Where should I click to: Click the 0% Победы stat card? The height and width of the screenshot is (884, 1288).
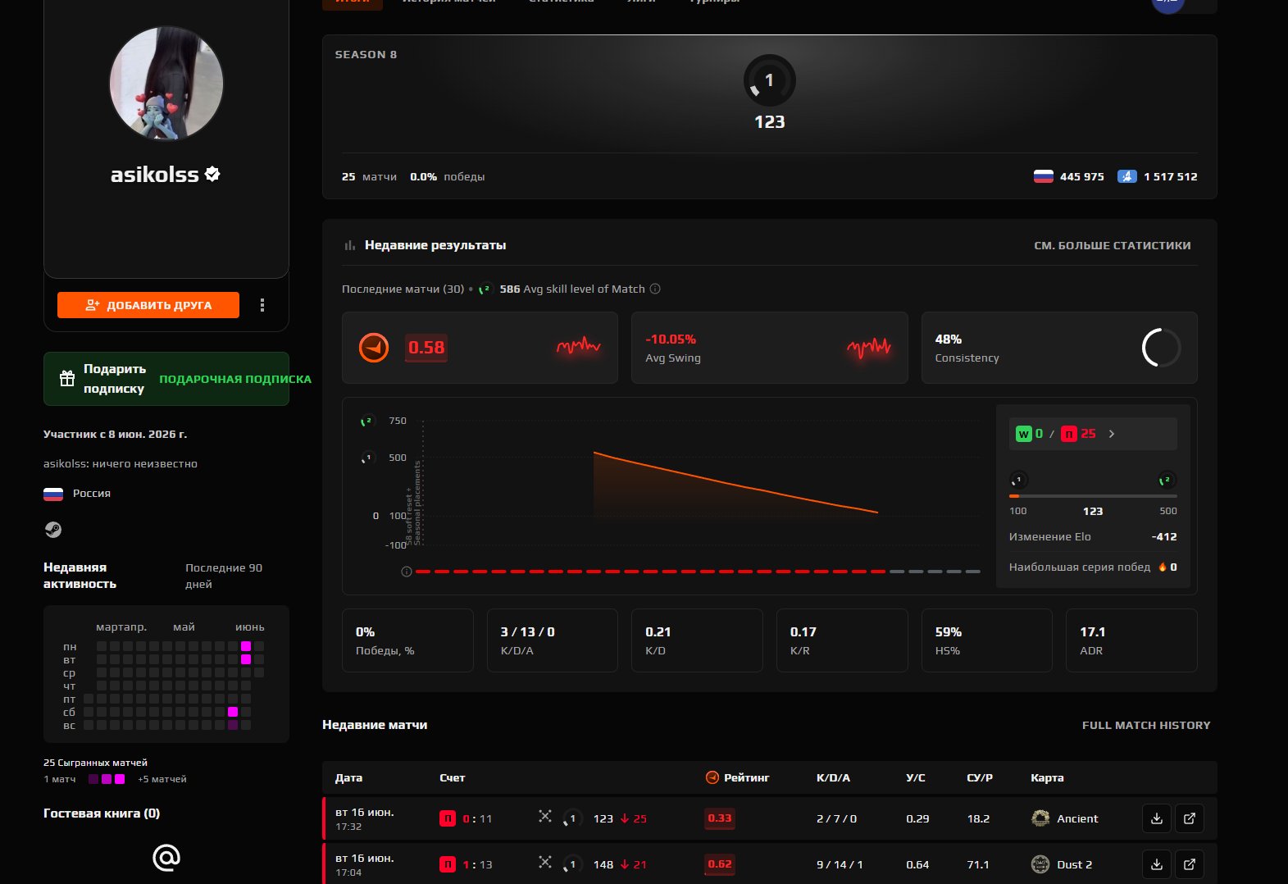point(407,640)
